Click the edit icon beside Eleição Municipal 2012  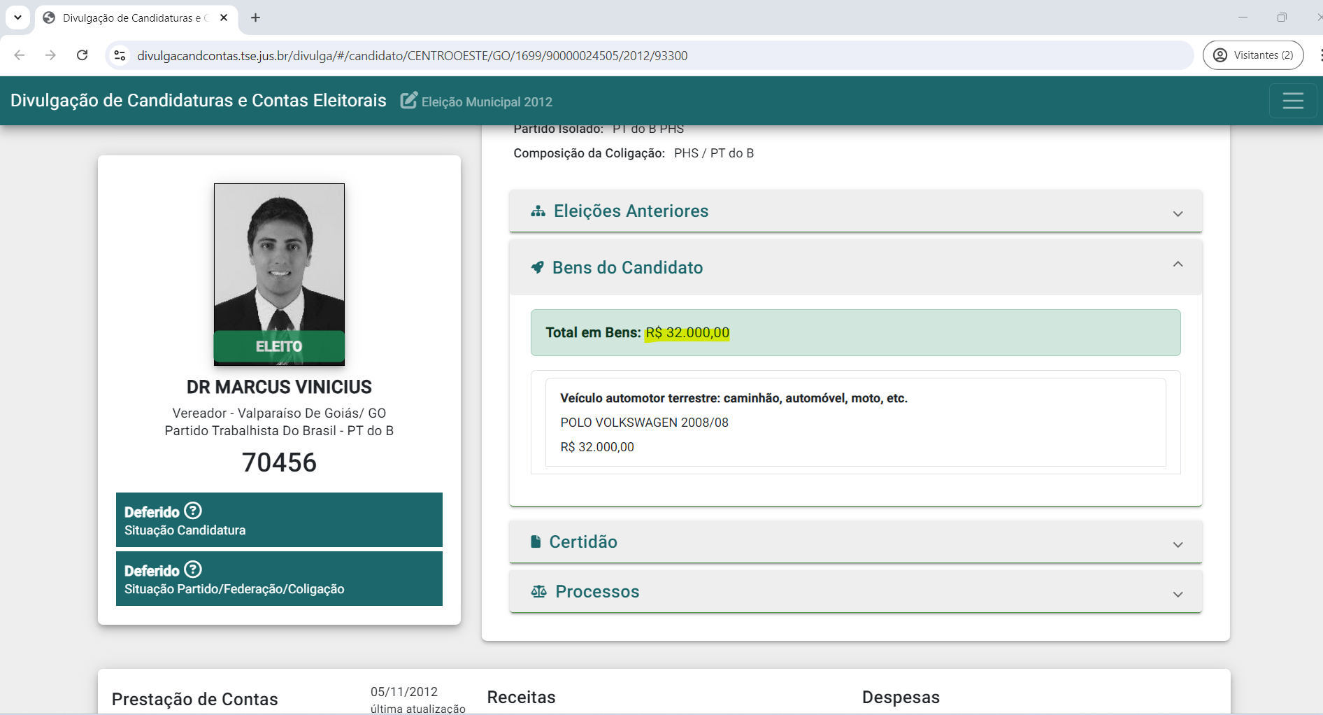click(x=408, y=101)
